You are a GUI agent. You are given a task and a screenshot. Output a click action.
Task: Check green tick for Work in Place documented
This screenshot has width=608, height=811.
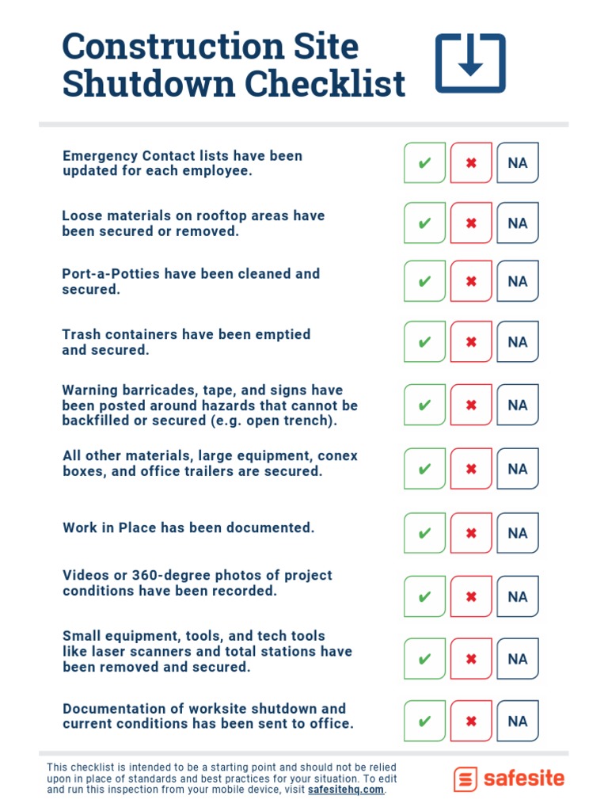tap(424, 533)
